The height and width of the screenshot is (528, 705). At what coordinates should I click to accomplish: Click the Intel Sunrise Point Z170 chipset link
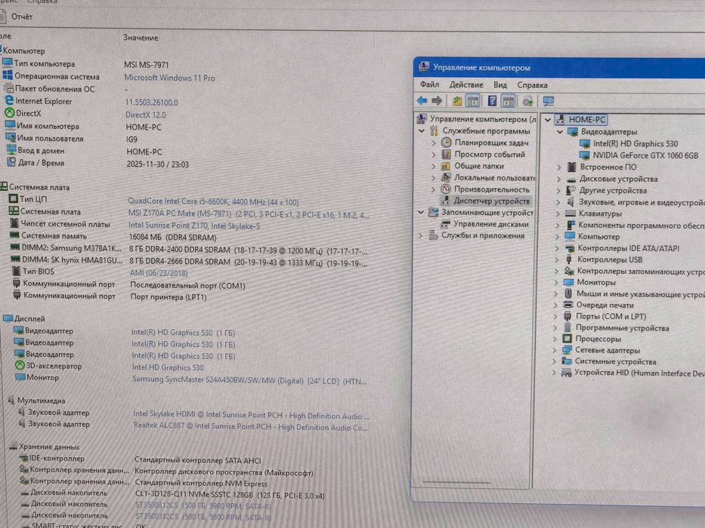(x=193, y=226)
